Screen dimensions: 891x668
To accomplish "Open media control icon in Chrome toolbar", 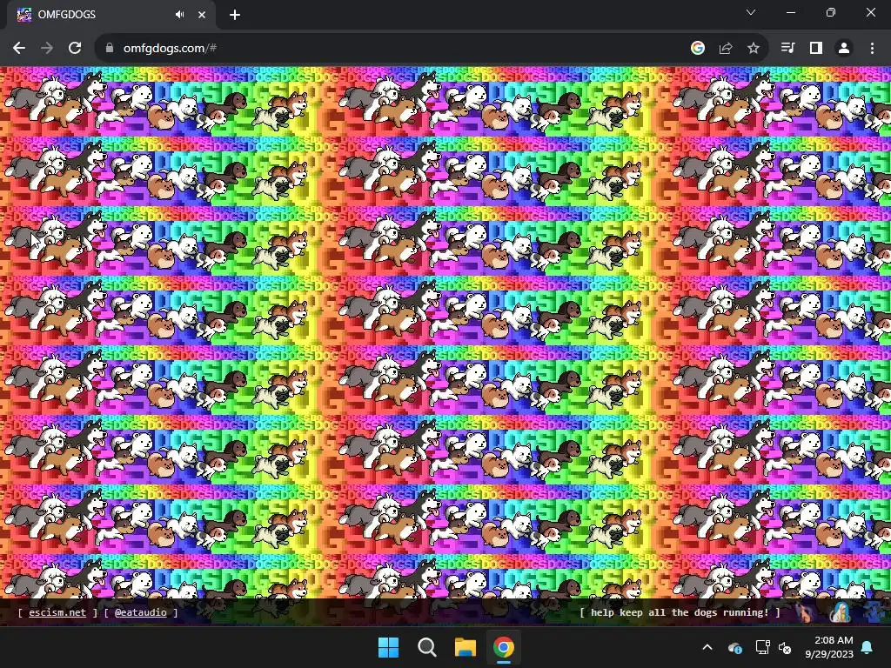I will pos(788,49).
